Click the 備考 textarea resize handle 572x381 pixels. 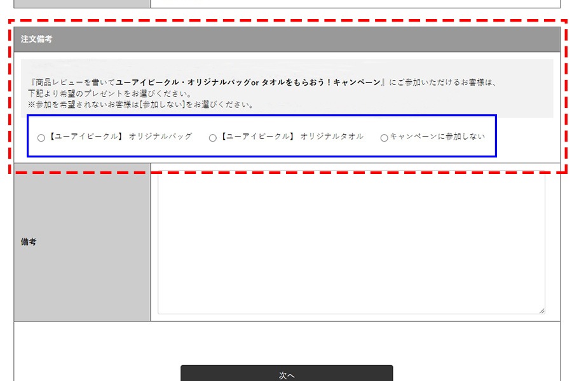click(x=541, y=311)
